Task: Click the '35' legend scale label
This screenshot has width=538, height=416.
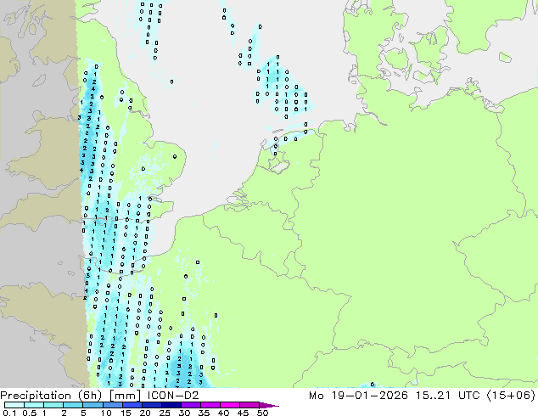Action: tap(204, 413)
